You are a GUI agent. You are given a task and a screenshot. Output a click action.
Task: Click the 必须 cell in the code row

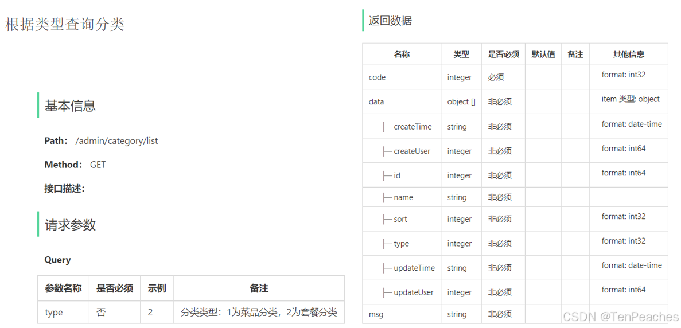coord(496,77)
